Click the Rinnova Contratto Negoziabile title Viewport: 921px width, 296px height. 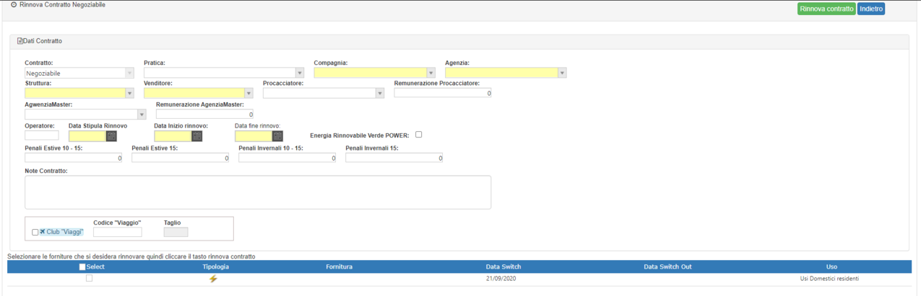click(62, 5)
